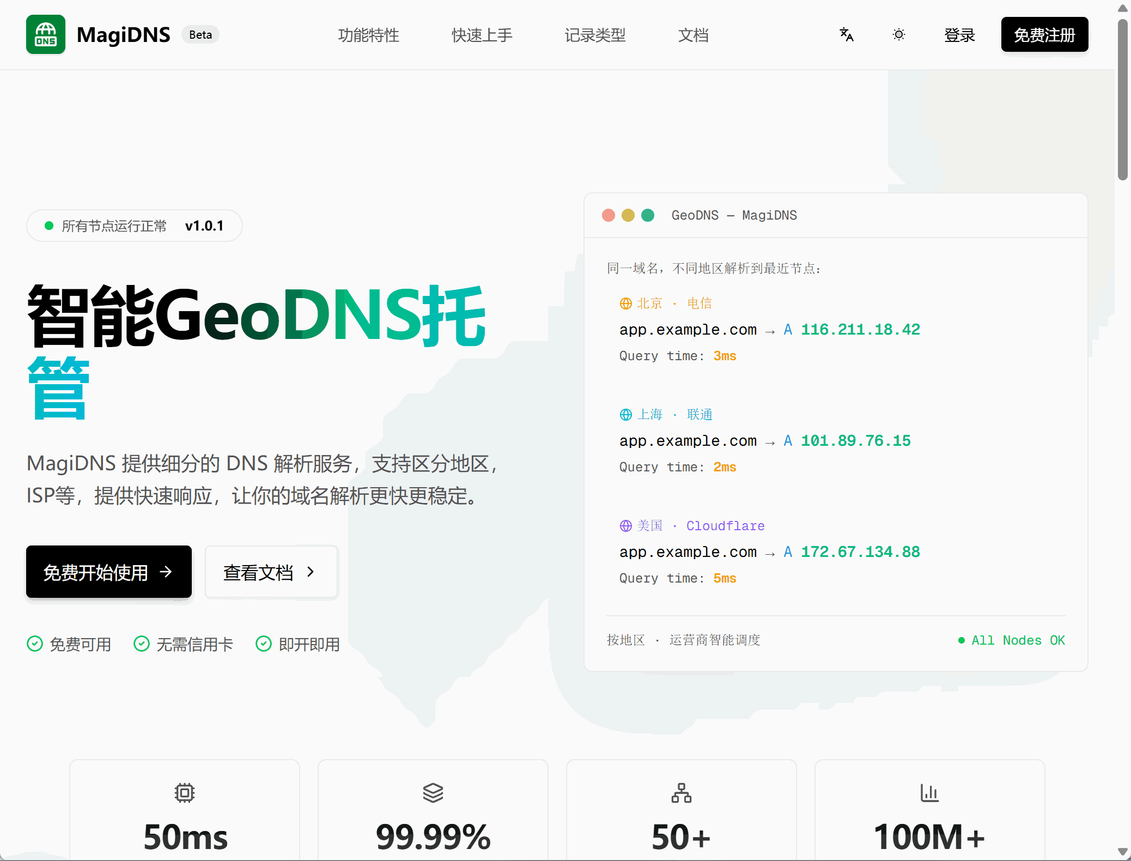1131x861 pixels.
Task: Click the green window dot in GeoDNS terminal
Action: coord(648,215)
